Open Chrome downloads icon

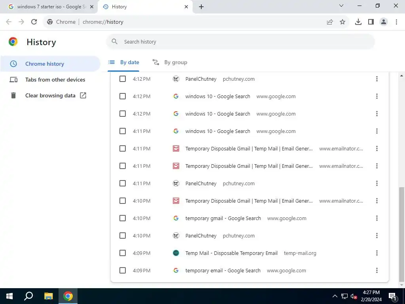pyautogui.click(x=358, y=22)
